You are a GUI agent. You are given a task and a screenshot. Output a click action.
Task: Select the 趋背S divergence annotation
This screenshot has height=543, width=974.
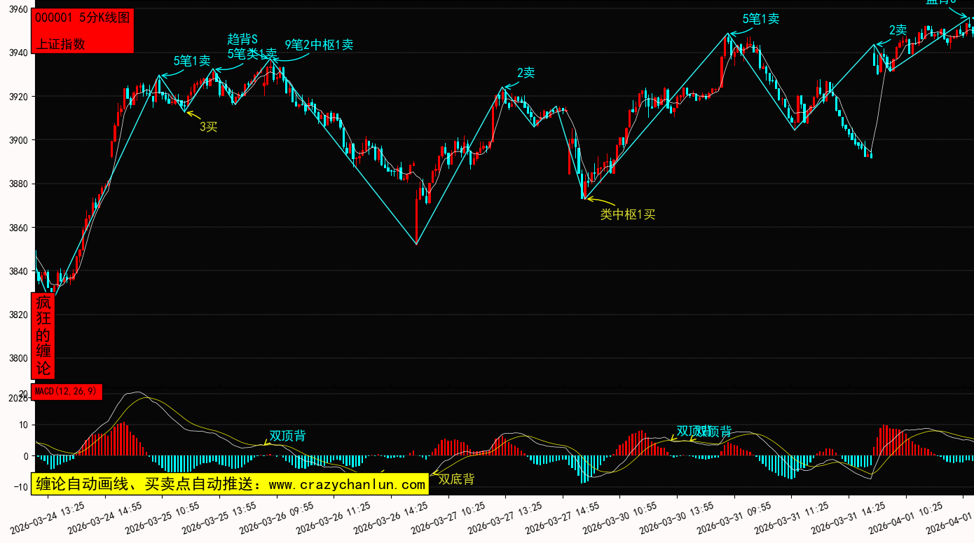(x=242, y=39)
